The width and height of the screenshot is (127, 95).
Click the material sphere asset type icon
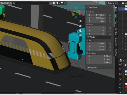pos(2,3)
